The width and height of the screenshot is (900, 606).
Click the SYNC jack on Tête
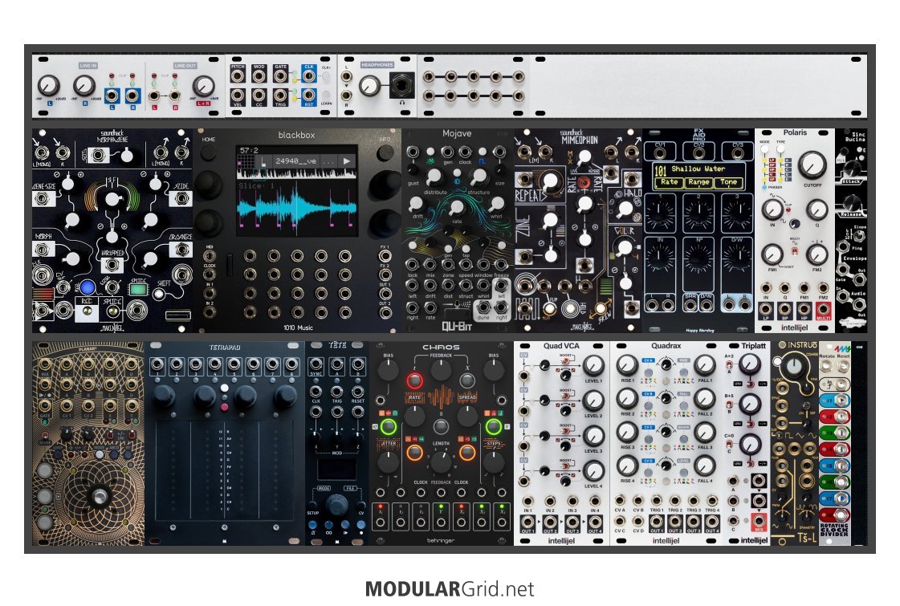316,364
